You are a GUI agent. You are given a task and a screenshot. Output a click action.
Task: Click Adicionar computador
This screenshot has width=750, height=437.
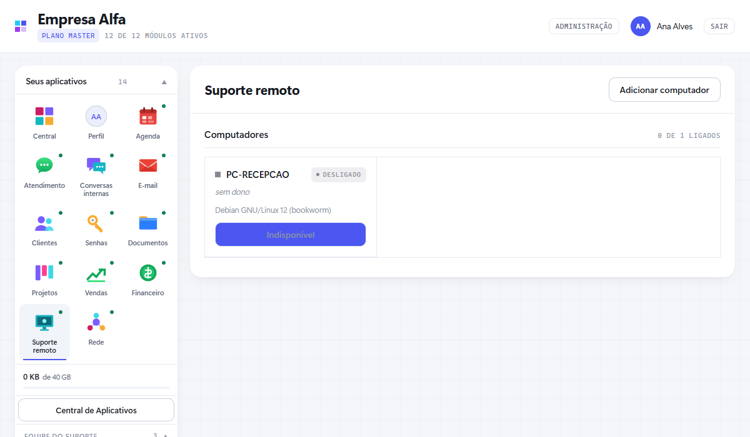coord(664,90)
